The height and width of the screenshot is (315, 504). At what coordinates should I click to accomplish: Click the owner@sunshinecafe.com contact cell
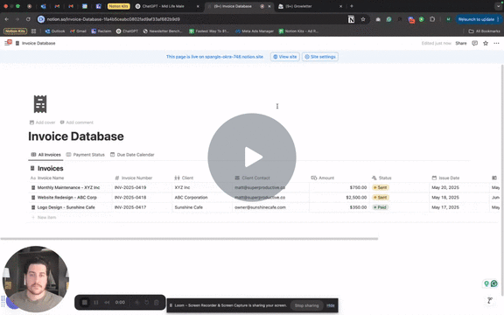coord(270,207)
